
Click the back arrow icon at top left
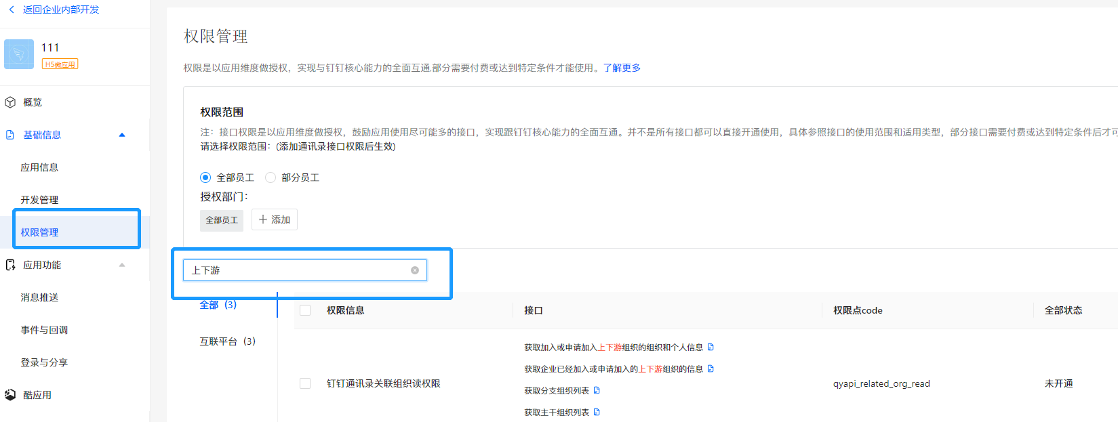[x=12, y=9]
